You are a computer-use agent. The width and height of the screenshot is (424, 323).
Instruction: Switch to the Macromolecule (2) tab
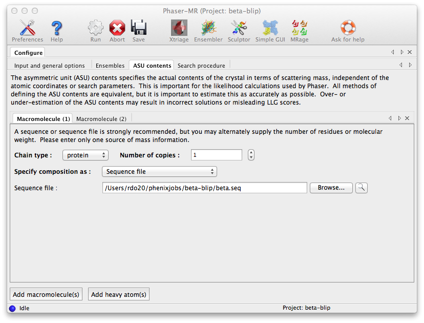[101, 118]
